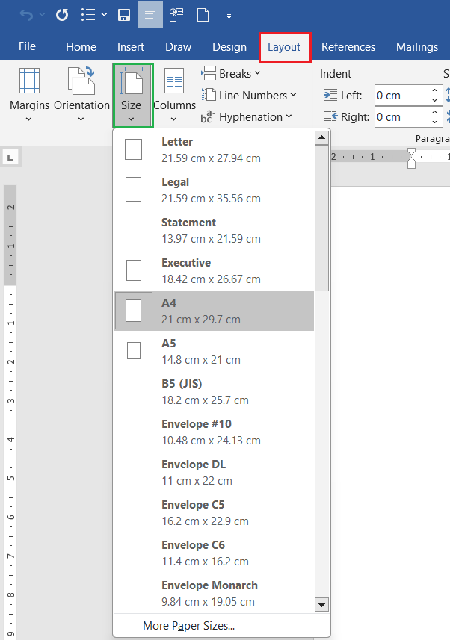Click the Save floppy disk icon
The image size is (450, 640).
(124, 16)
